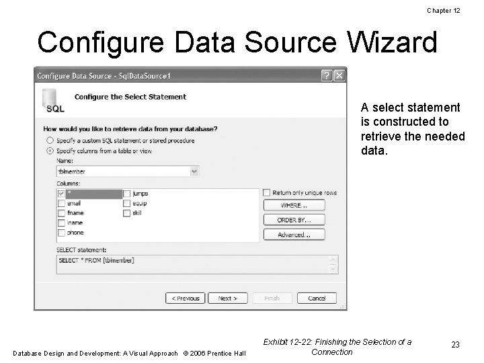Close the Configure Data Source dialog

click(339, 75)
